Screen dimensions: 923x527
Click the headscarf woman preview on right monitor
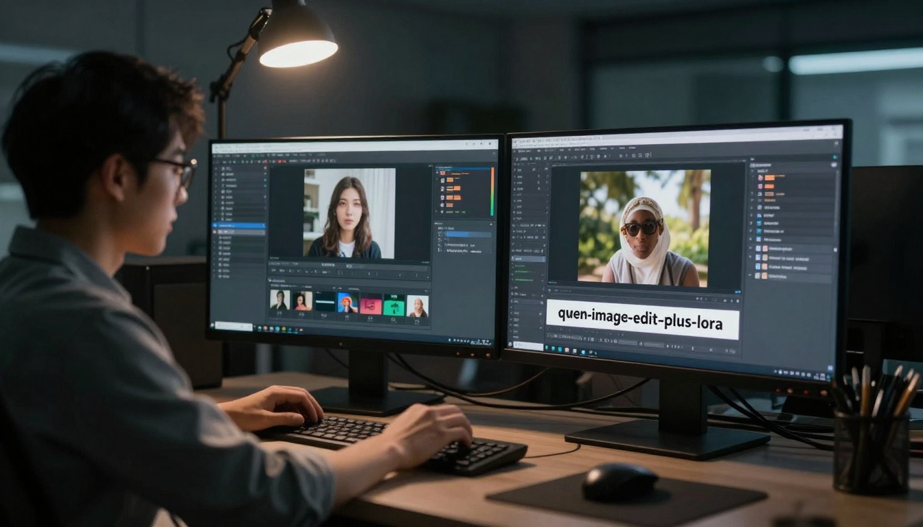[x=644, y=228]
